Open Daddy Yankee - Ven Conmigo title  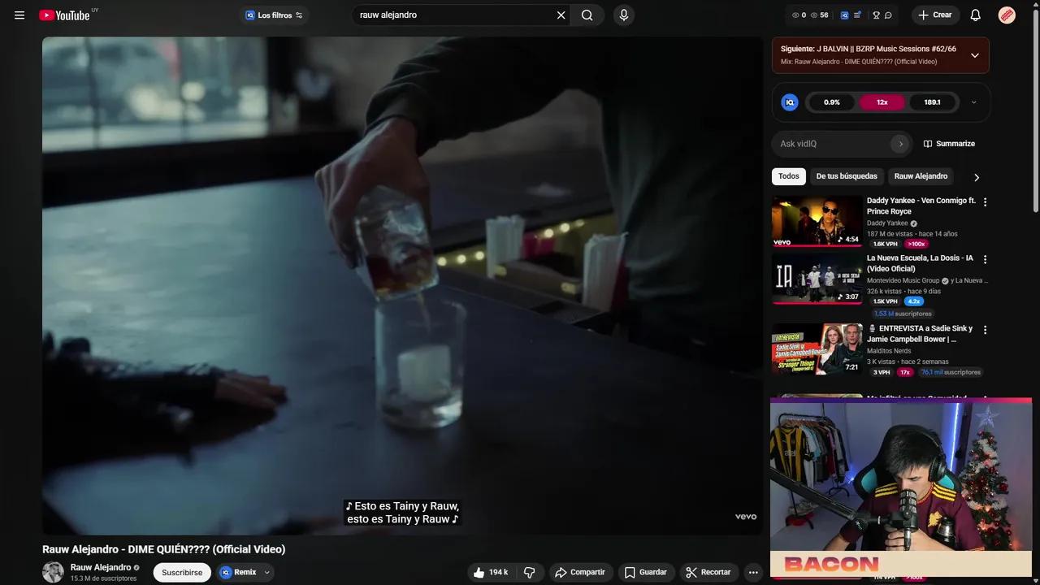point(921,206)
